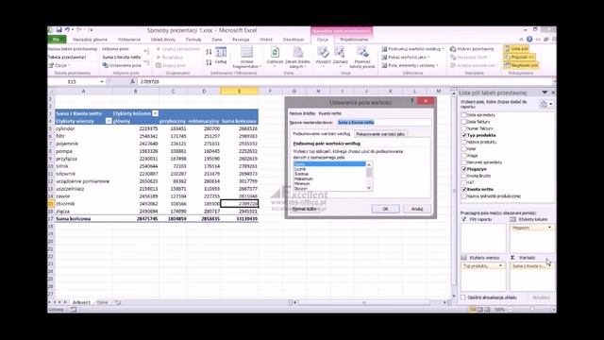Open the Opcje pivot table options button
604x340 pixels.
coord(60,65)
